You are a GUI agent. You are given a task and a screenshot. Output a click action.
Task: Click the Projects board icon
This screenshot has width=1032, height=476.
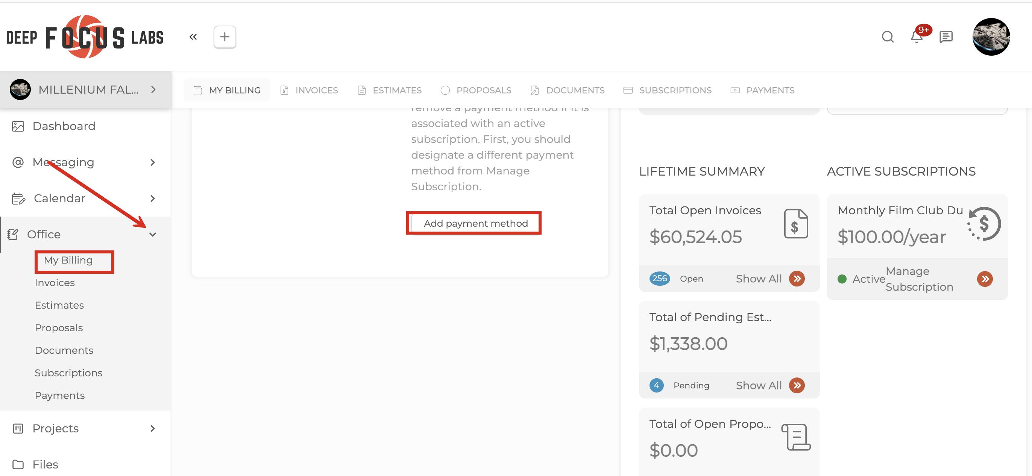[18, 428]
